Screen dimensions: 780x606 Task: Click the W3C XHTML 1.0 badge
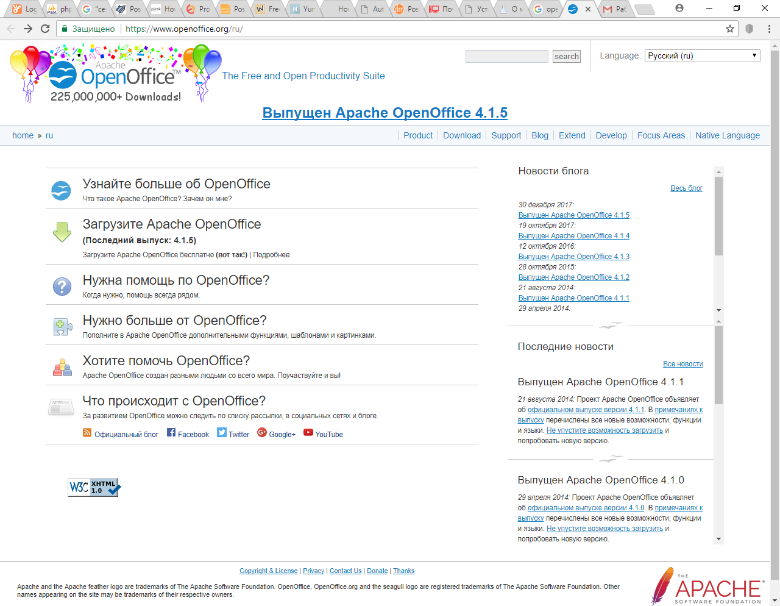(x=94, y=487)
